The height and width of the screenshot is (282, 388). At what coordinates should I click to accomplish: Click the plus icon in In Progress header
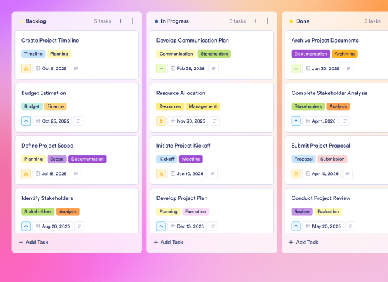click(x=255, y=21)
